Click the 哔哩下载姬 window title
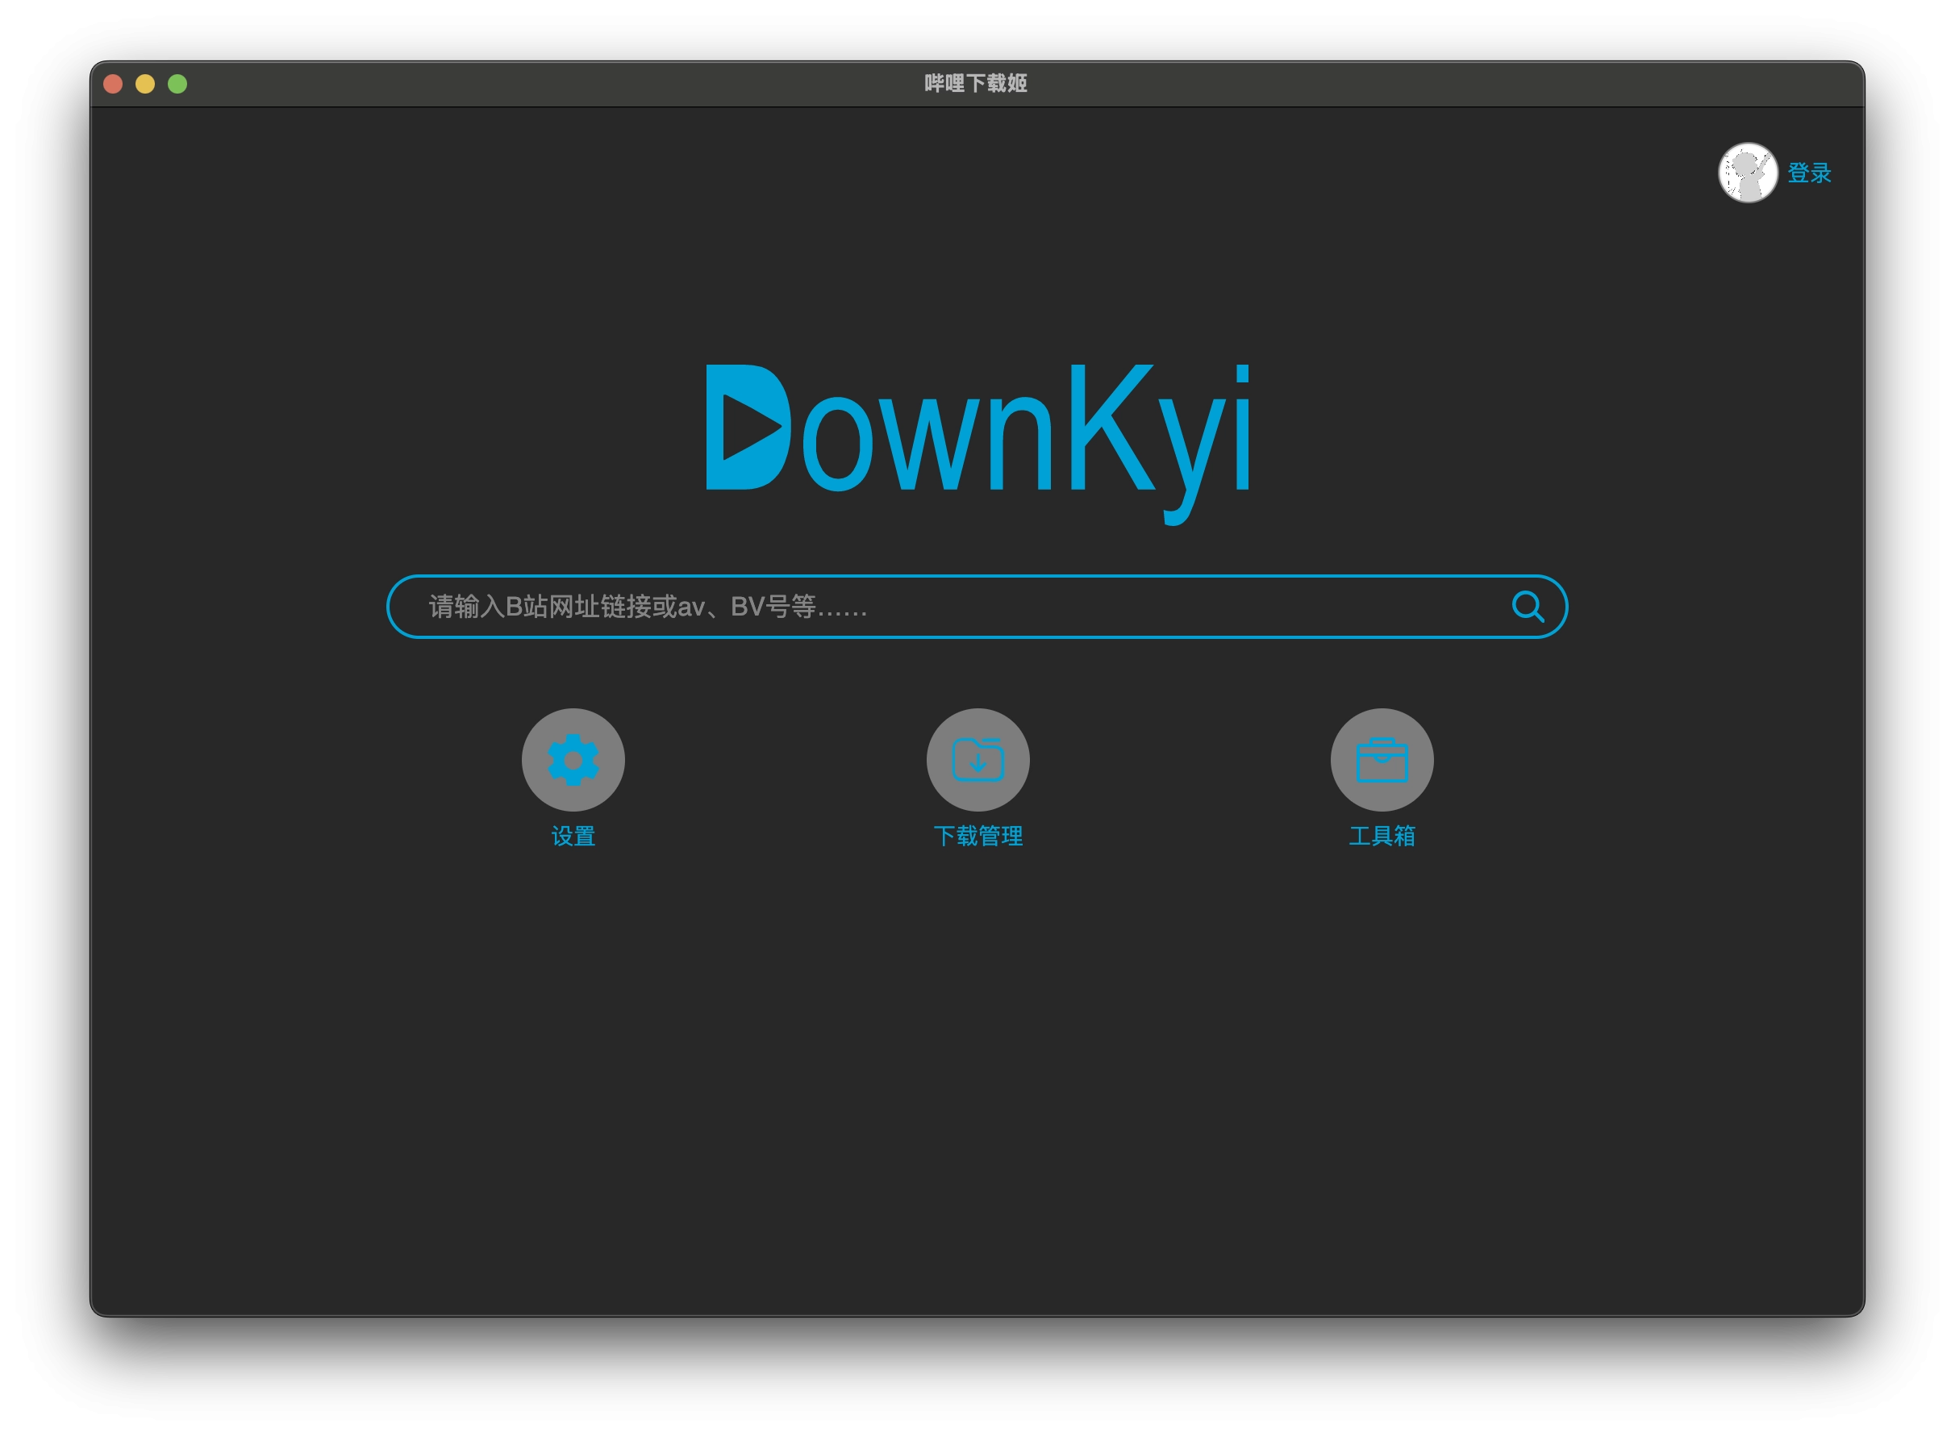 tap(976, 83)
